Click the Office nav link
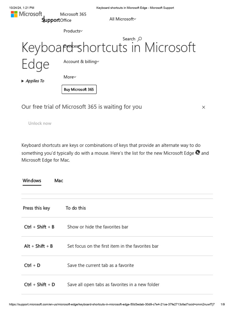Viewport: 234px width, 312px height. 66,20
